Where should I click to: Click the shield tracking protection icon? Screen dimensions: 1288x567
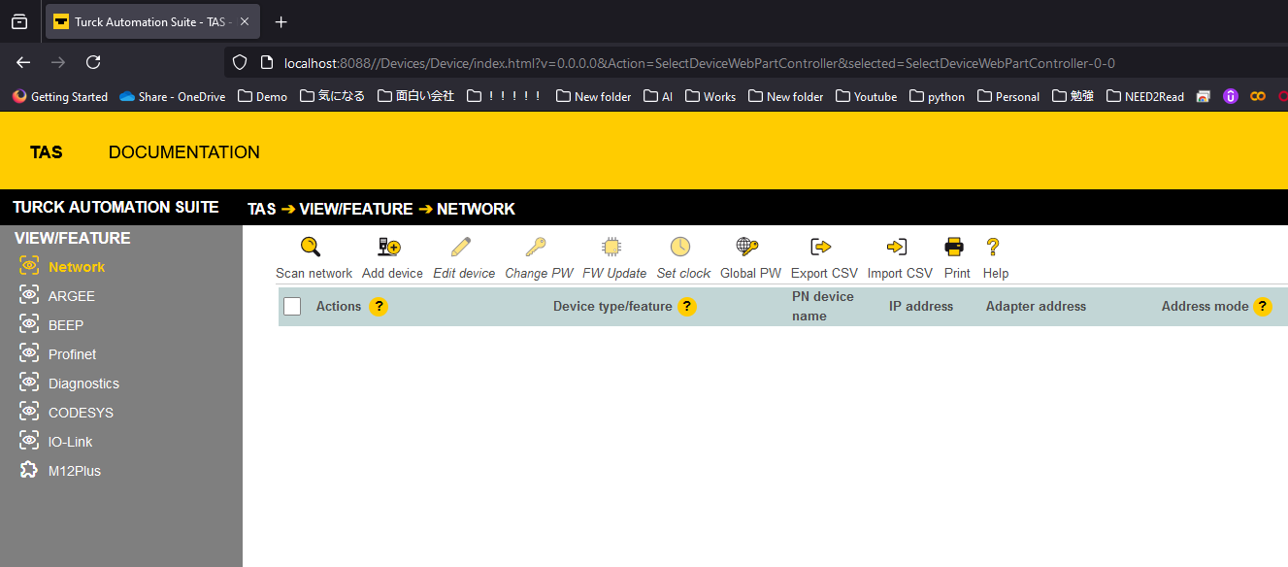[239, 63]
